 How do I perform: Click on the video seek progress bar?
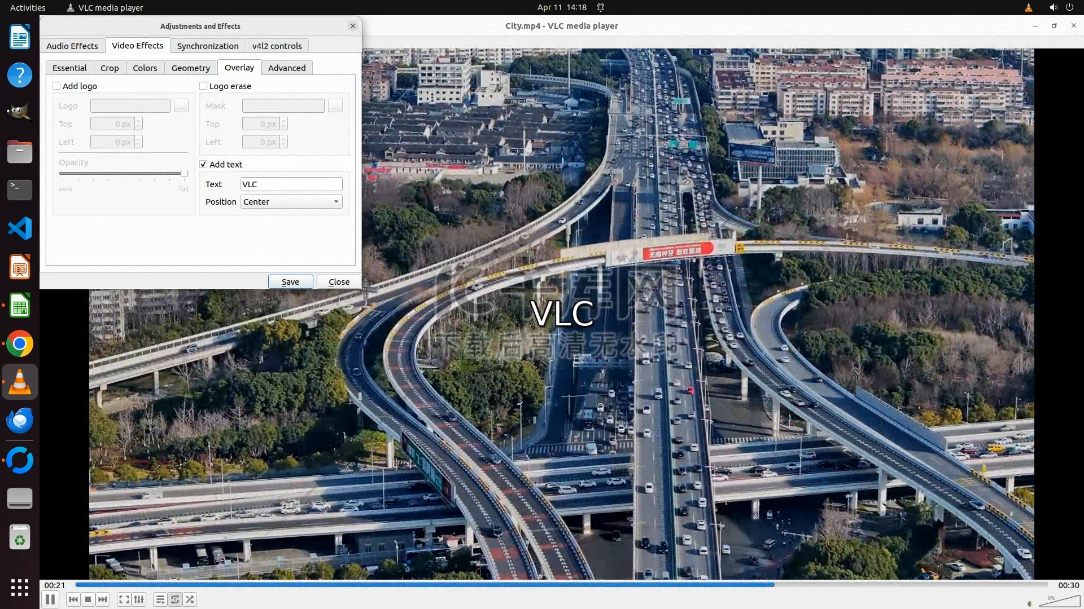coord(562,585)
